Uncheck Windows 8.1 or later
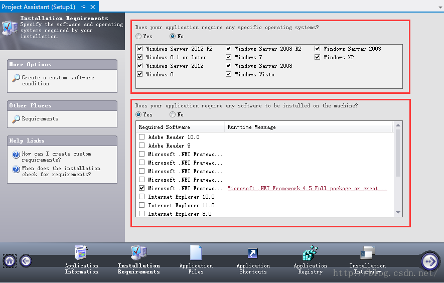Image resolution: width=444 pixels, height=283 pixels. (140, 57)
